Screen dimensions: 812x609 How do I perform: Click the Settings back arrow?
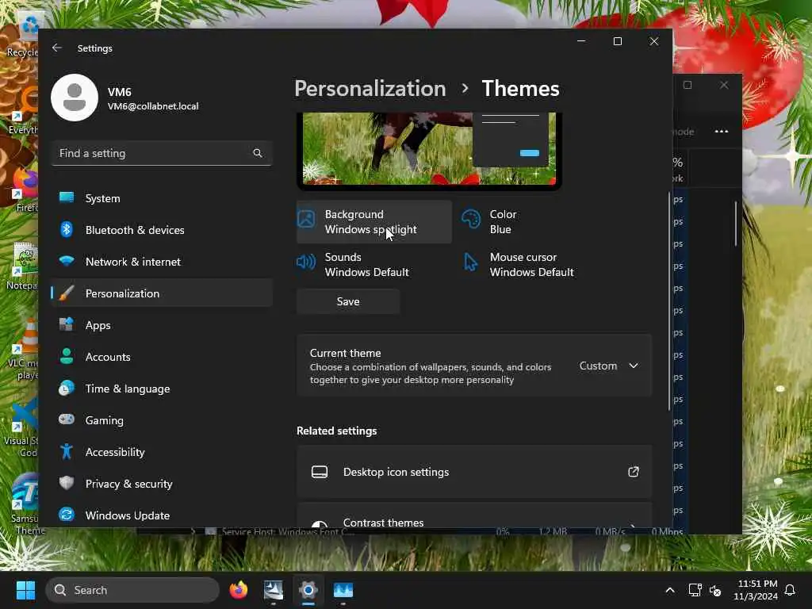pyautogui.click(x=57, y=48)
